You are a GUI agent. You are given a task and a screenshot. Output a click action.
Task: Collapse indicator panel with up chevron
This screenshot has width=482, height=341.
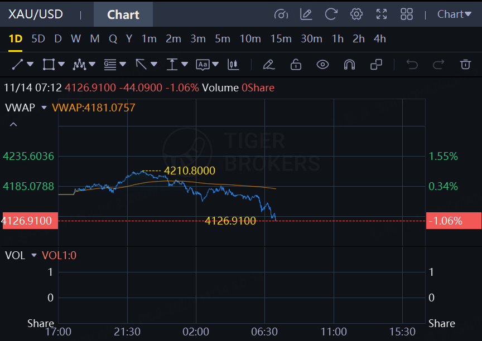(13, 124)
